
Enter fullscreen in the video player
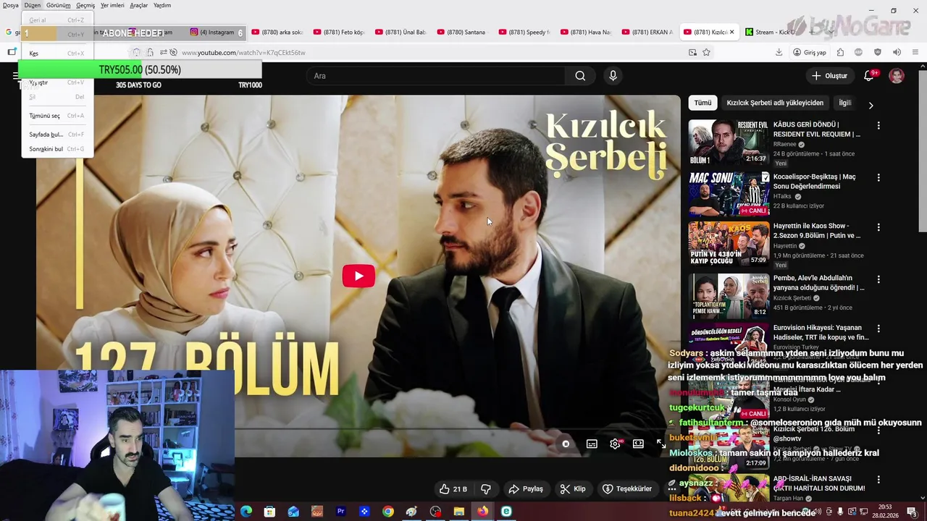point(661,444)
